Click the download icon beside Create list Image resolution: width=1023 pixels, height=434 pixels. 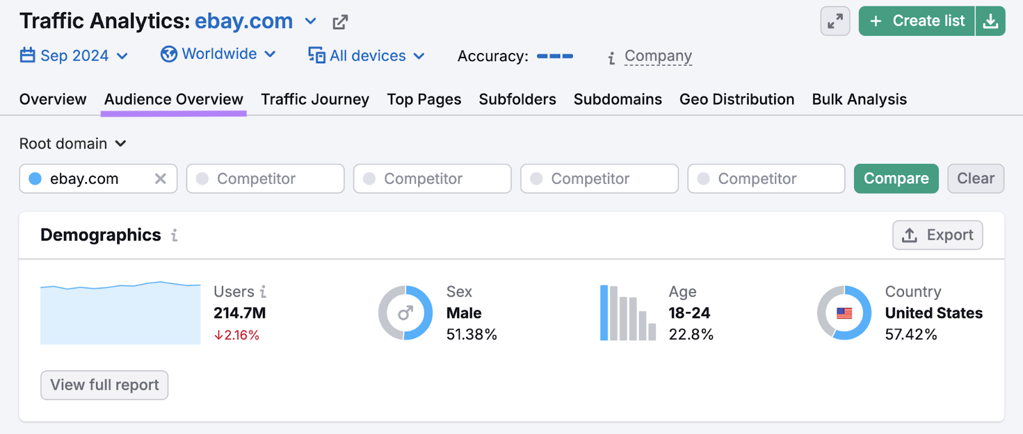point(990,21)
